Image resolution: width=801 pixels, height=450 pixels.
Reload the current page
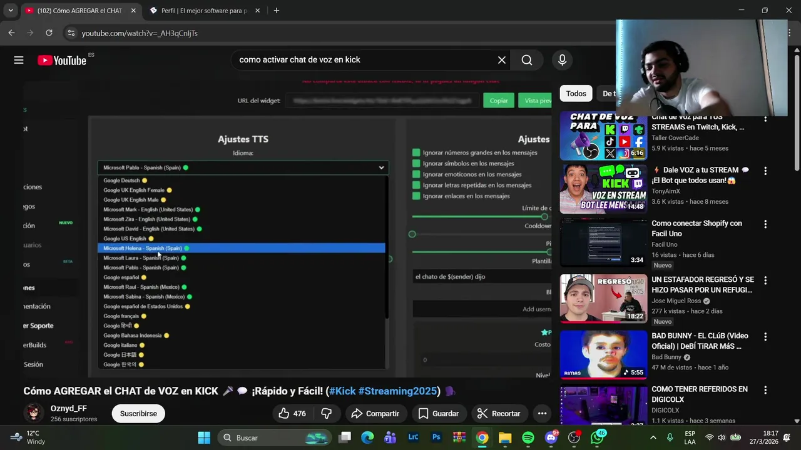coord(49,33)
